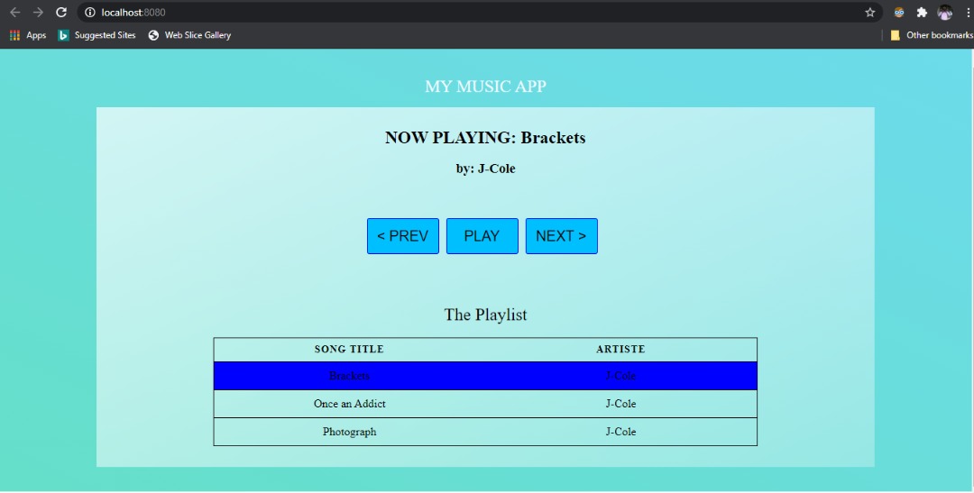Viewport: 974px width, 493px height.
Task: Click the colored extension icon beside the star
Action: click(x=899, y=13)
